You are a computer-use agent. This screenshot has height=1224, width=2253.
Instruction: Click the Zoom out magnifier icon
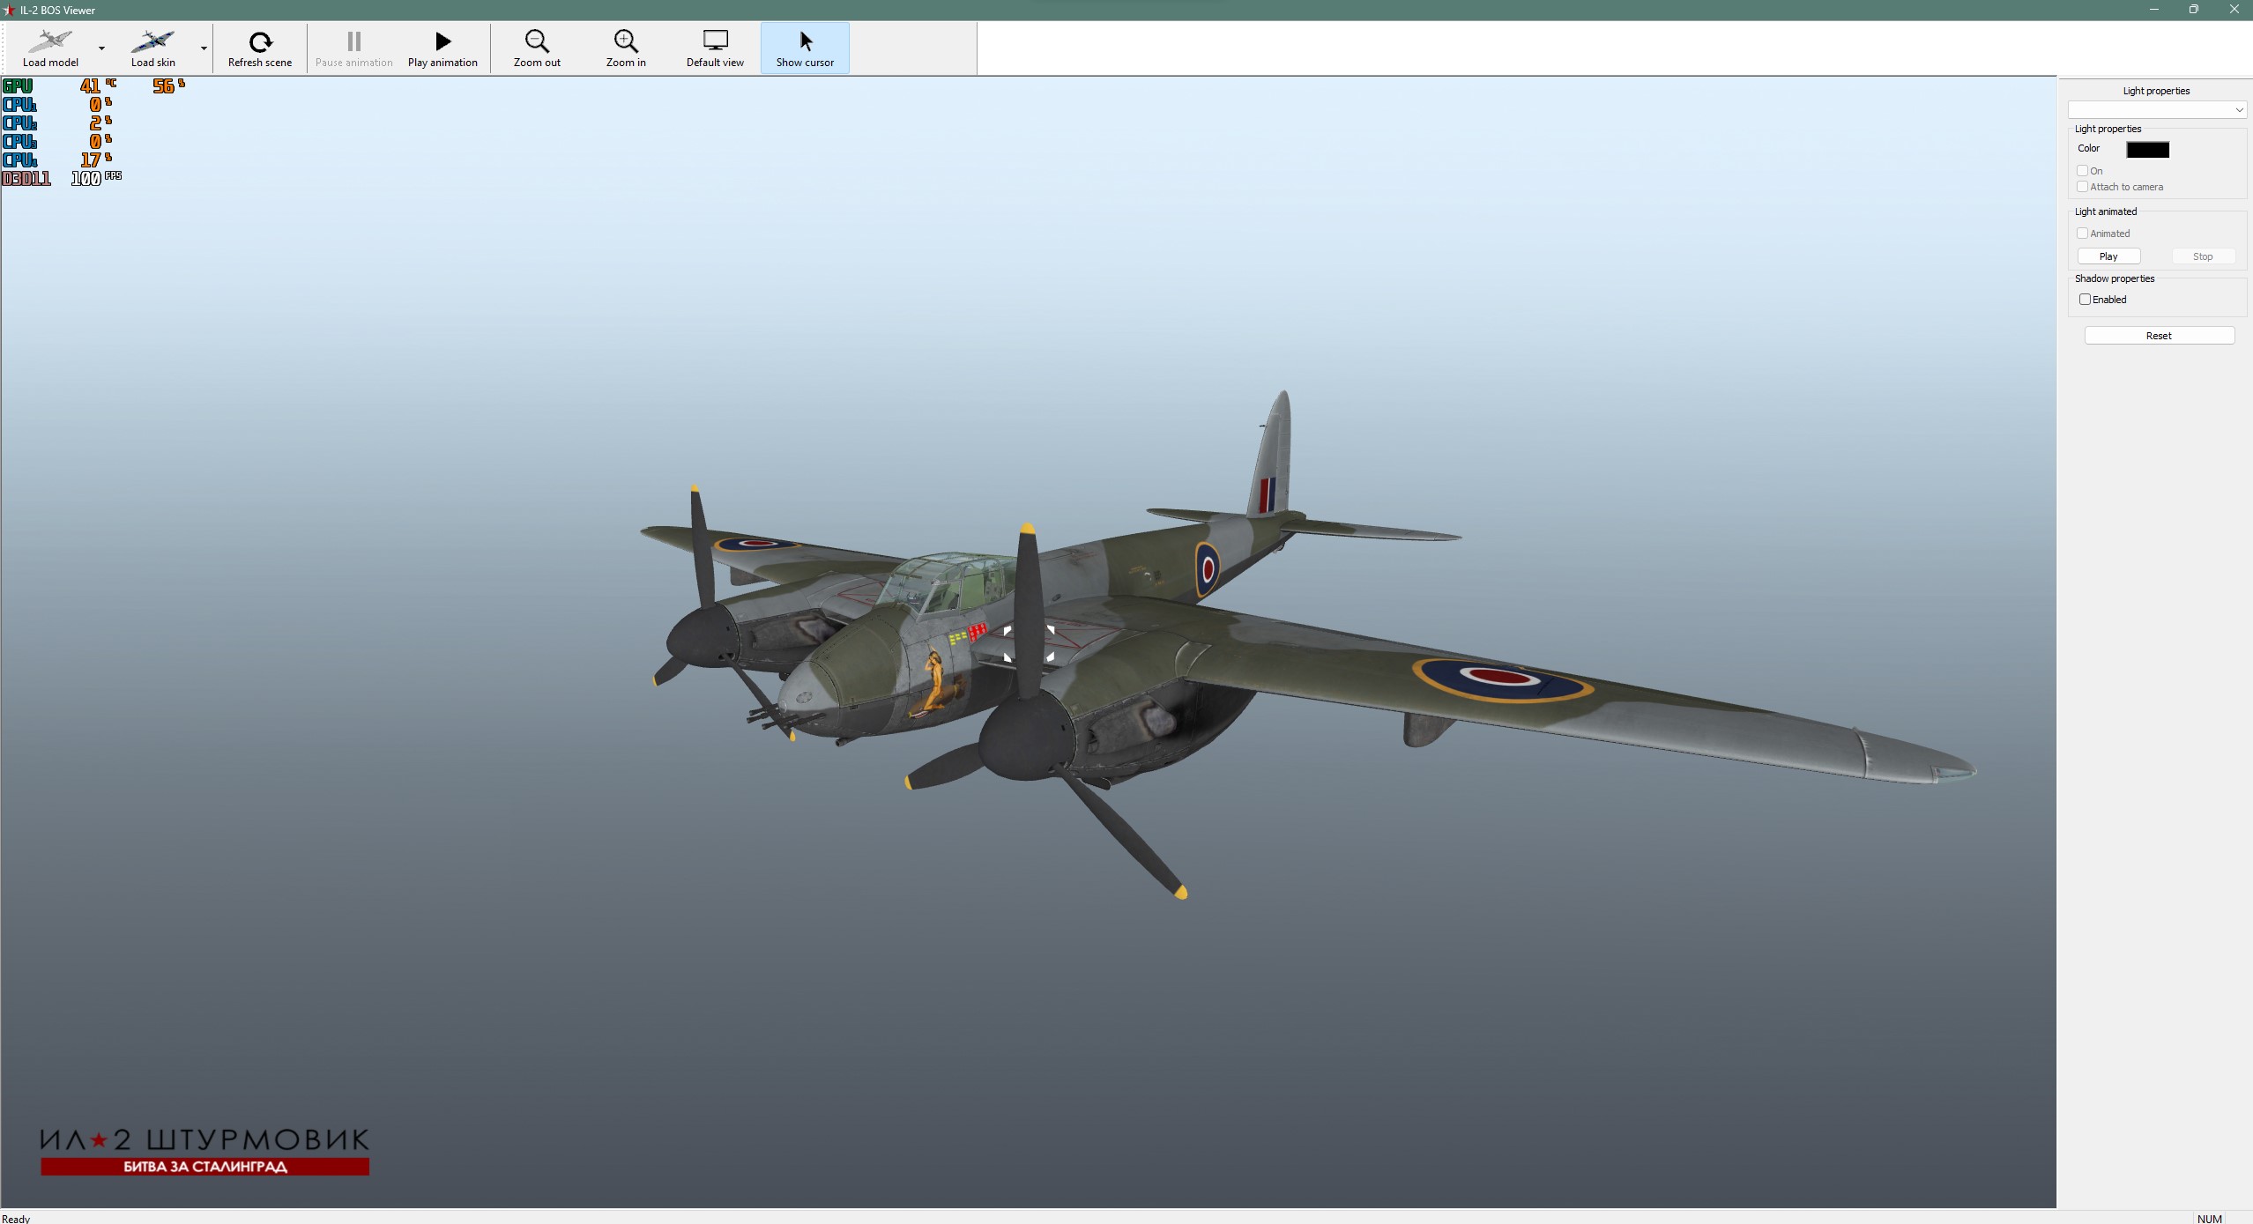coord(537,41)
